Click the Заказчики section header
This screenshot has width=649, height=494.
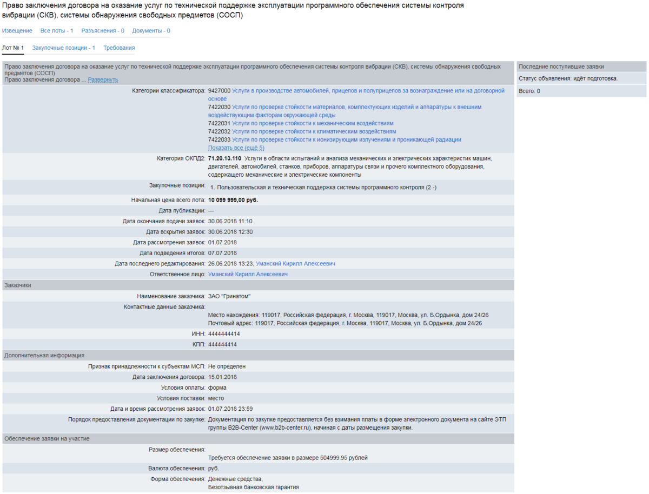pos(18,285)
